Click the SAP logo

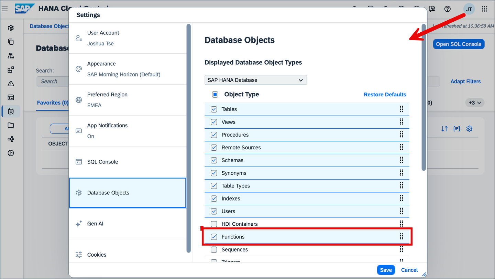(25, 9)
